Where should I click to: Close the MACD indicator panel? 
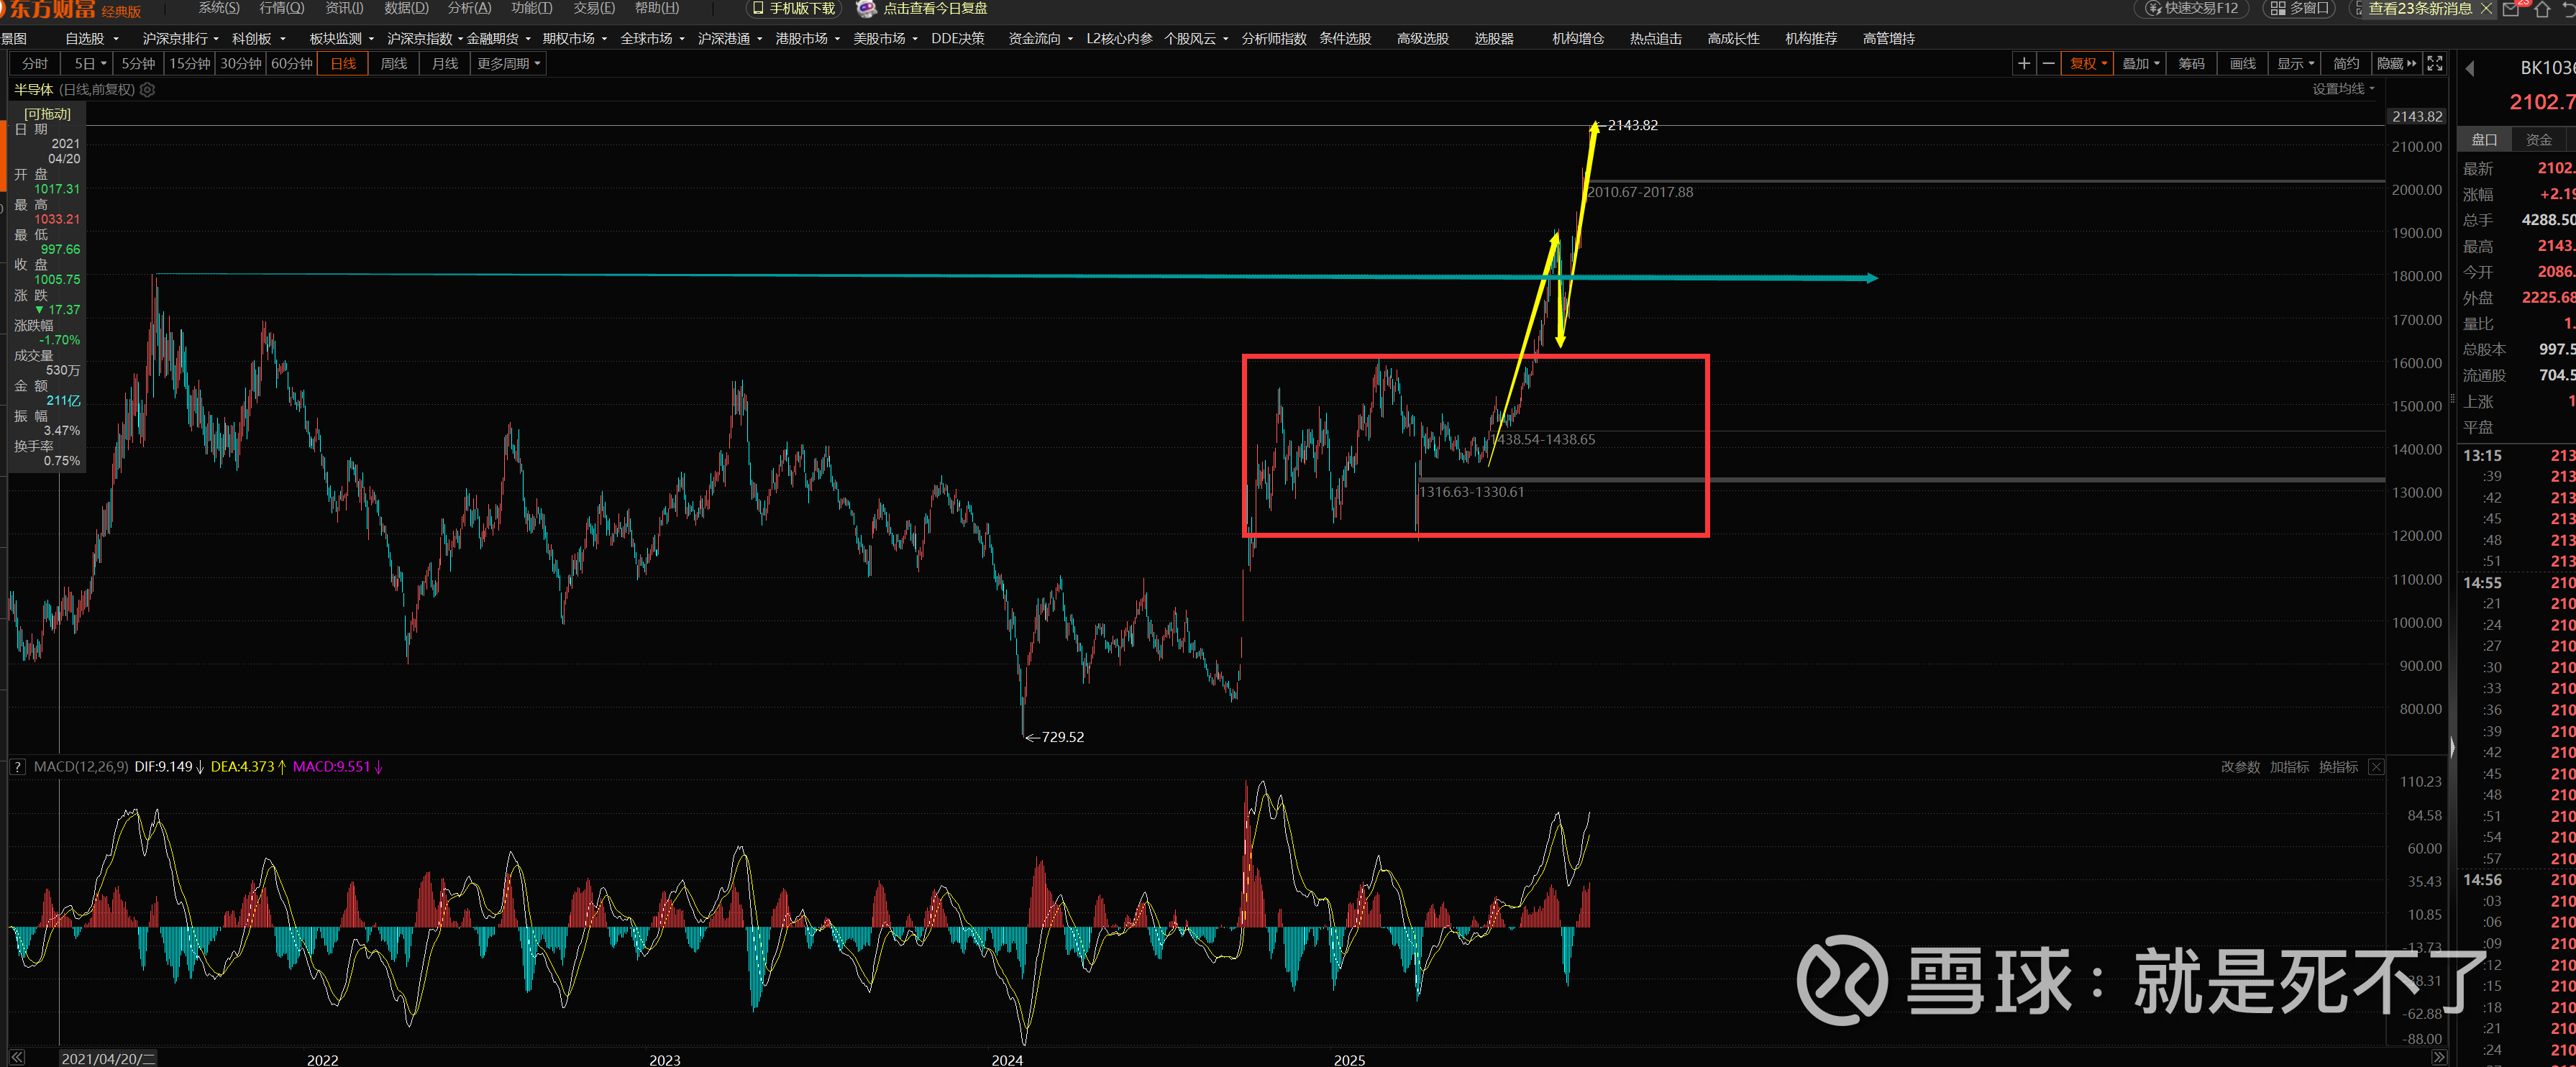point(2376,767)
